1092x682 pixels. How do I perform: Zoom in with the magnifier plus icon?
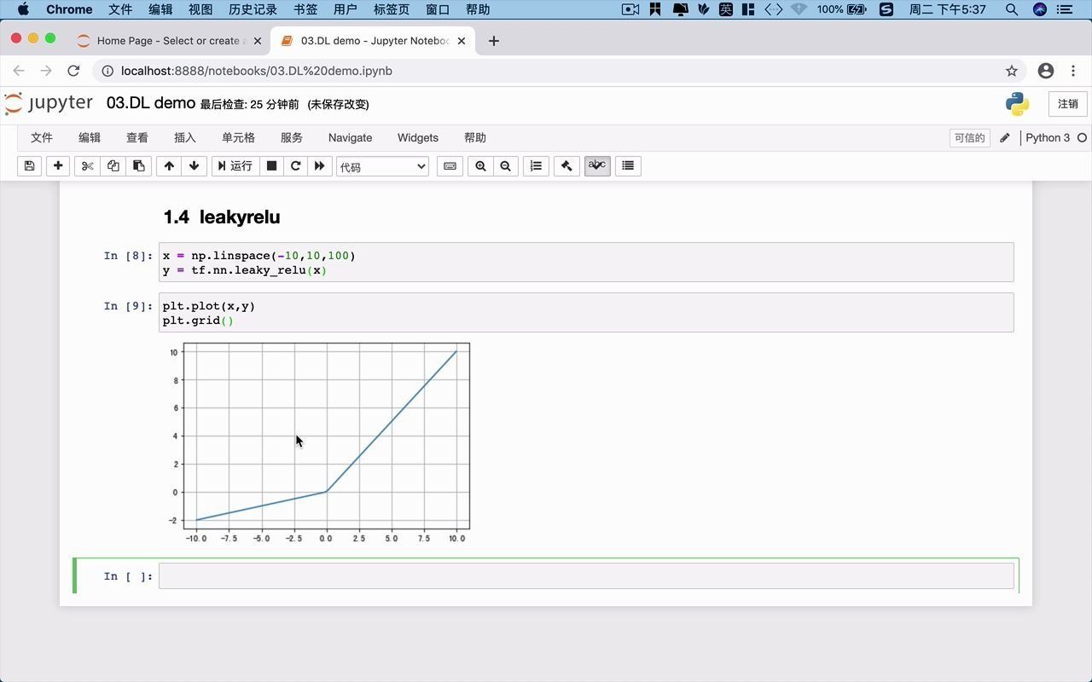480,166
